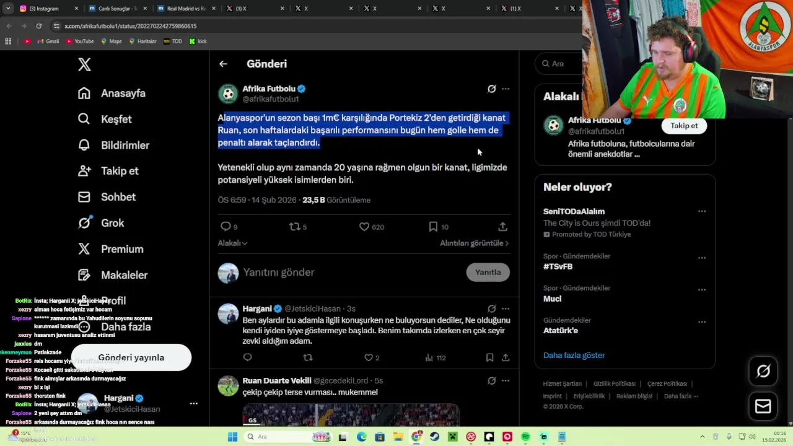Open Anasayfa home icon in sidebar

coord(84,93)
